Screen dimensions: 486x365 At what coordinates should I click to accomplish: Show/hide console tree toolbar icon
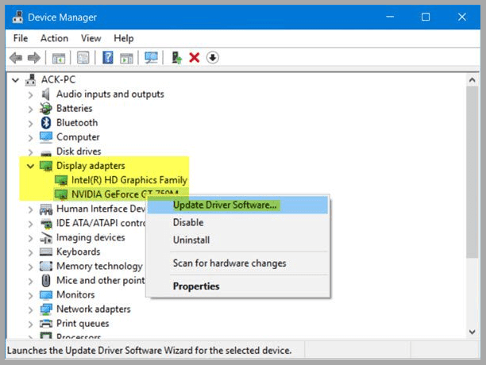click(59, 58)
